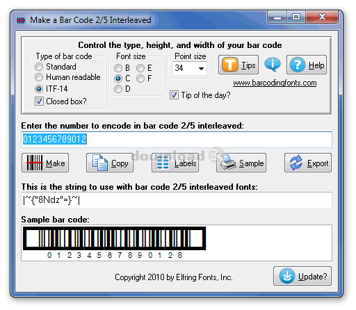
Task: Click the blue info speech bubble icon
Action: [x=273, y=64]
